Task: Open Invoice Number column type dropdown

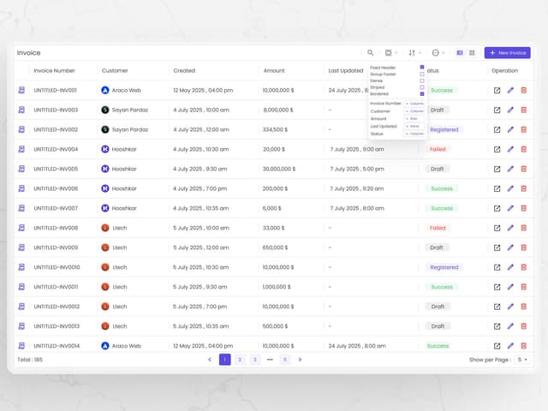Action: [414, 104]
